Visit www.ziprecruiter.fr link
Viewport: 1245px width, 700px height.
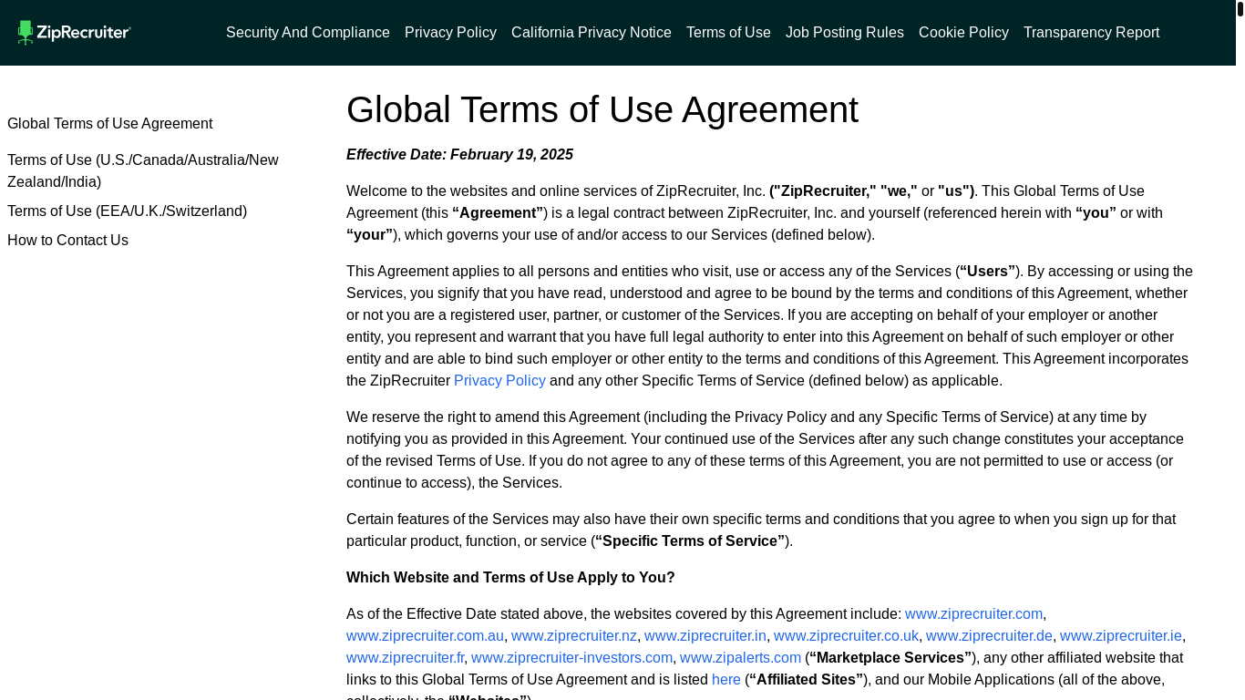(405, 658)
